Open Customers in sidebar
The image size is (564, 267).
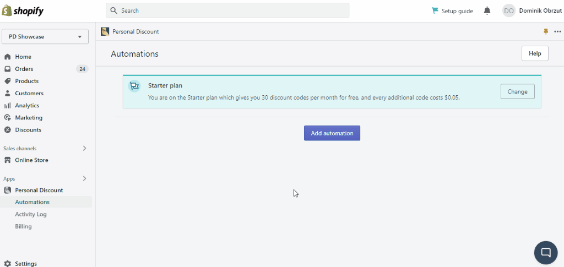(x=29, y=94)
